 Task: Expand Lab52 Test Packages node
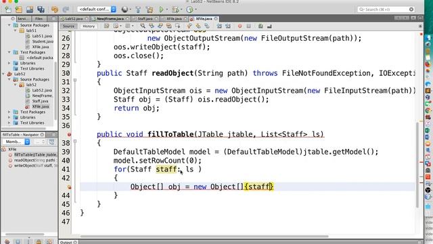(9, 112)
